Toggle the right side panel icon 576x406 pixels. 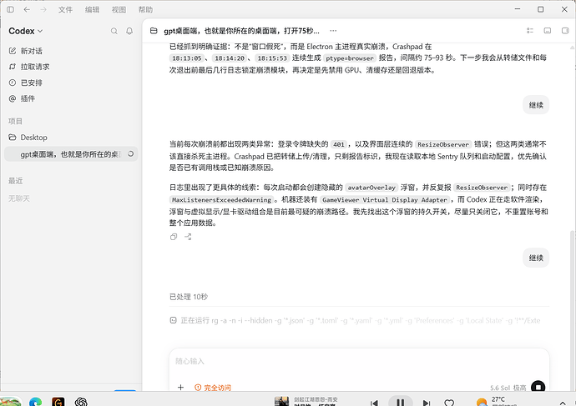565,31
